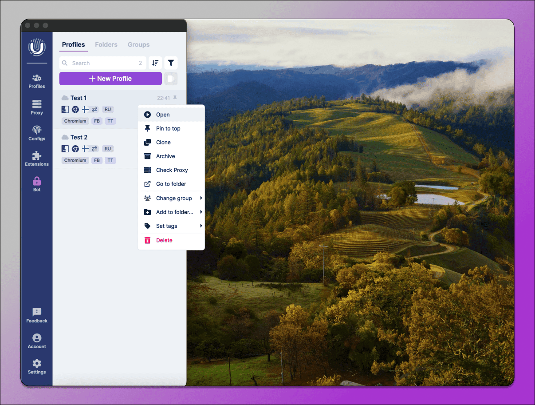This screenshot has width=535, height=405.
Task: Click the macOS icon in Test 1 row
Action: (65, 109)
